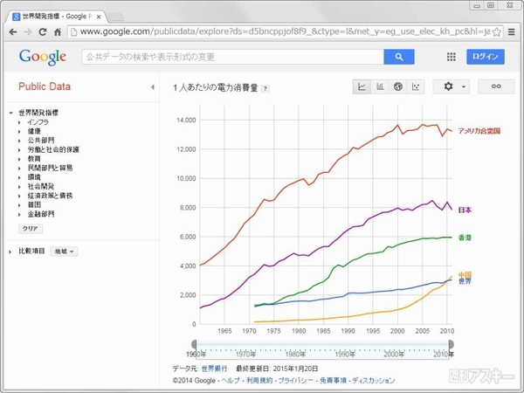Screen dimensions: 524x393
Task: Click the 世界 series label
Action: 465,281
